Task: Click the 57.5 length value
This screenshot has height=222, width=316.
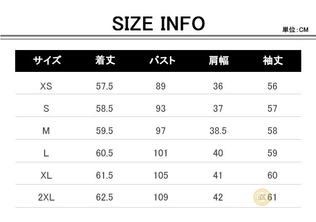Action: tap(104, 86)
